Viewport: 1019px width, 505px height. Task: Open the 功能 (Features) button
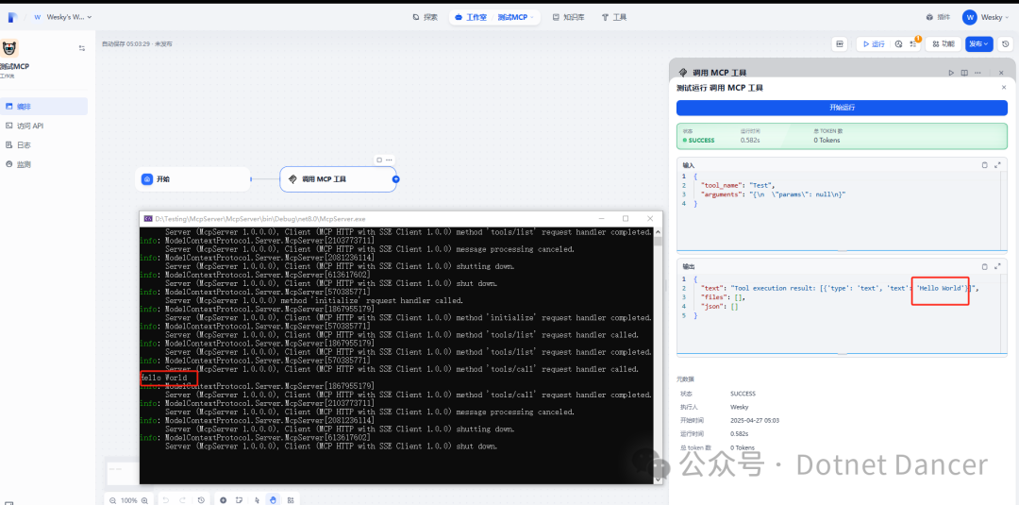coord(943,44)
